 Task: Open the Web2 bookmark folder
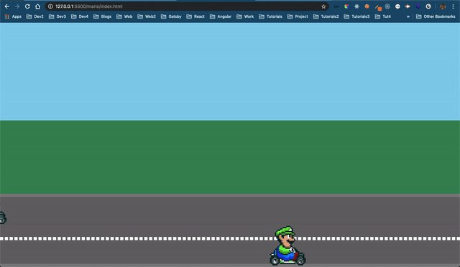pos(147,17)
